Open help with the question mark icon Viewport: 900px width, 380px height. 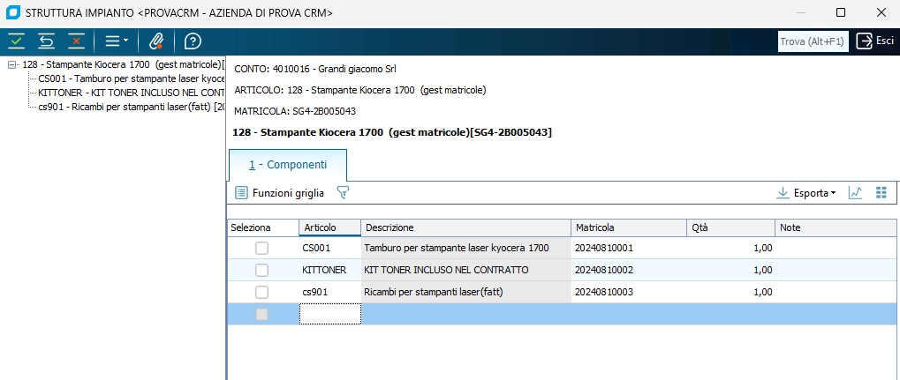click(x=193, y=41)
